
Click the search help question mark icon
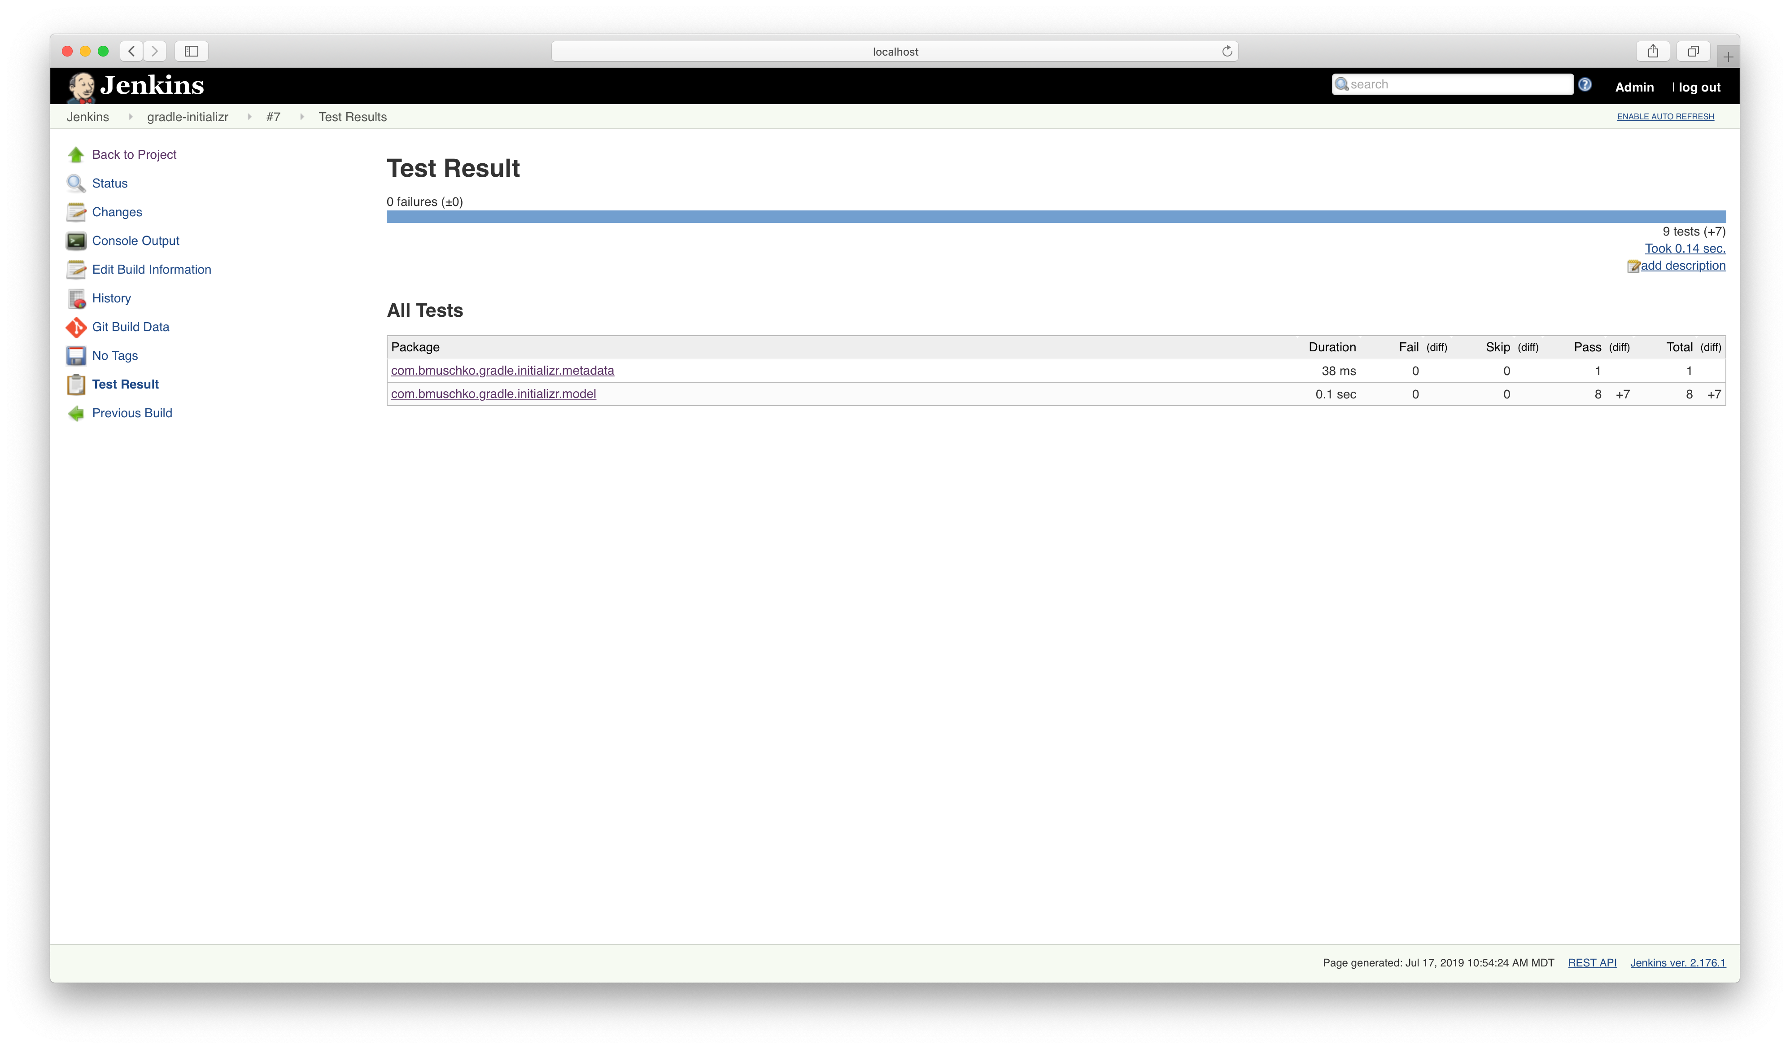click(1585, 85)
